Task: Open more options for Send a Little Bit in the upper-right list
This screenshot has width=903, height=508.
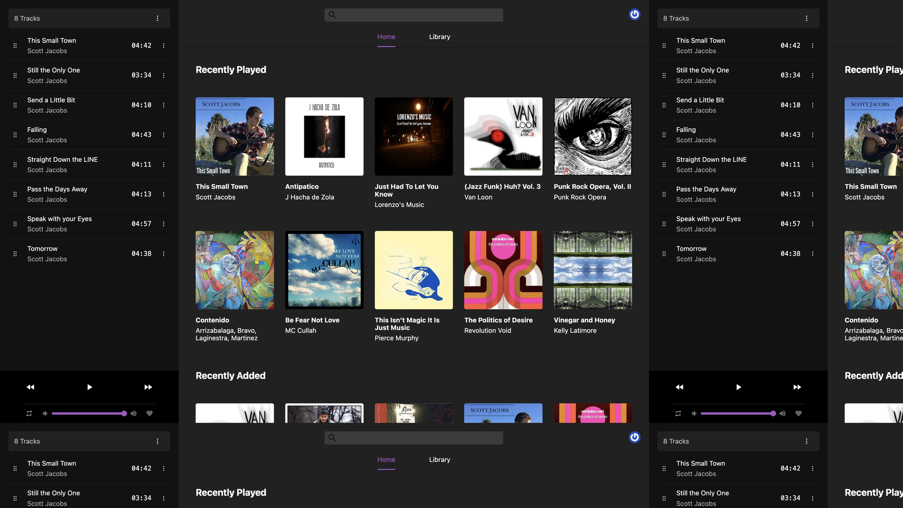Action: tap(813, 105)
